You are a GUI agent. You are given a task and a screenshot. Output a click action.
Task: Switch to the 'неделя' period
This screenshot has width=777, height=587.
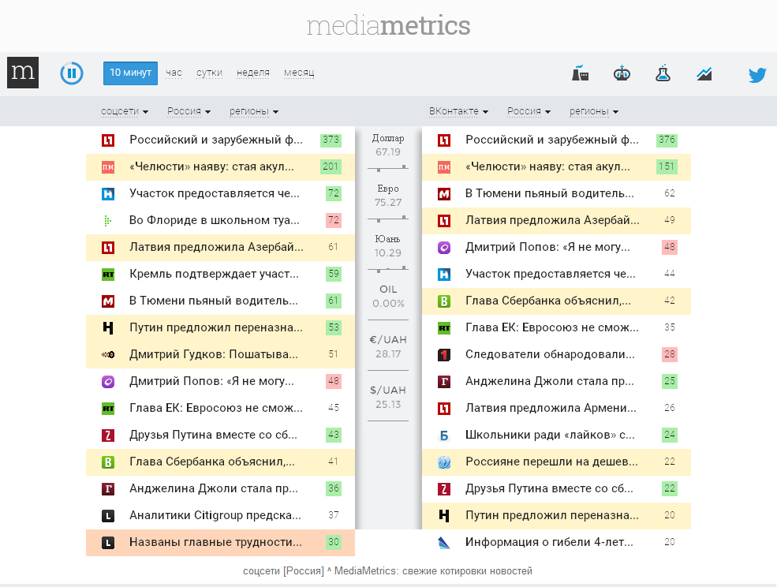pyautogui.click(x=252, y=73)
